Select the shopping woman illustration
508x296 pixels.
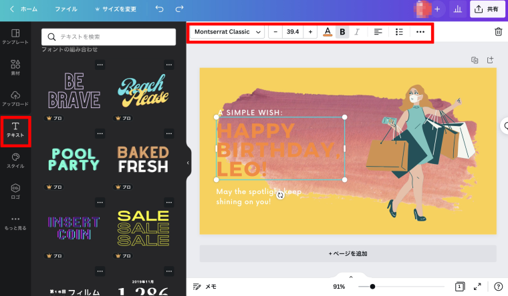tap(421, 153)
